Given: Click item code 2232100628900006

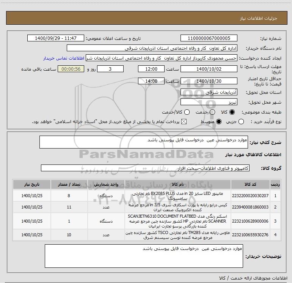Looking at the screenshot, I should [250, 221].
